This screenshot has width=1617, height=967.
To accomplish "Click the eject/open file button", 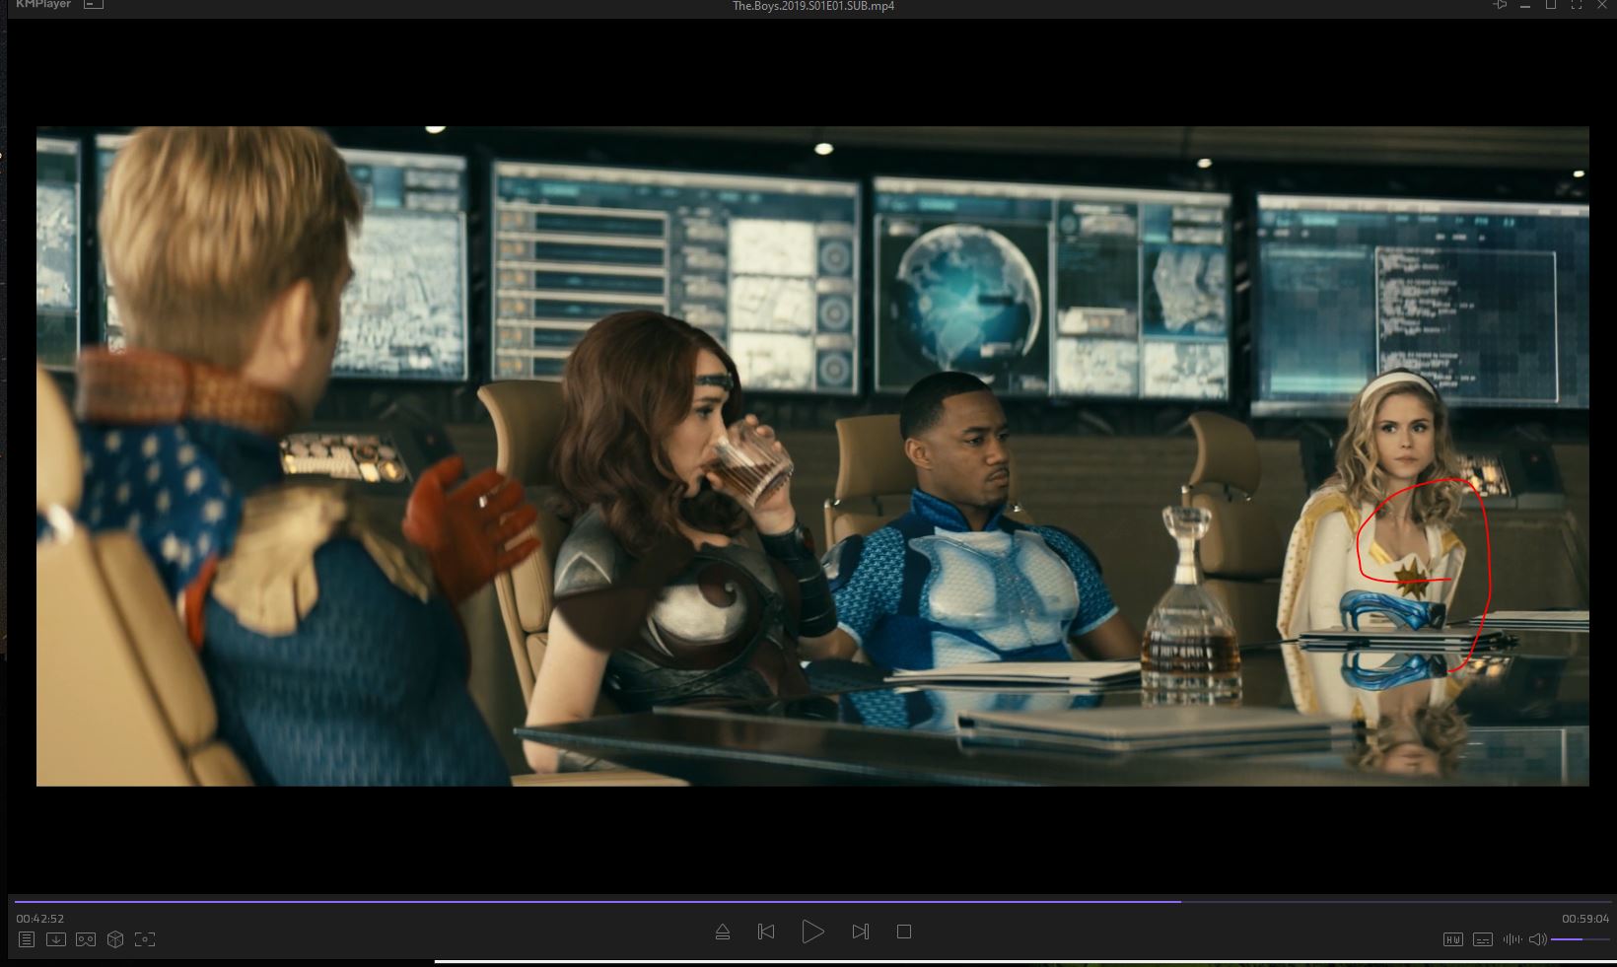I will click(723, 932).
